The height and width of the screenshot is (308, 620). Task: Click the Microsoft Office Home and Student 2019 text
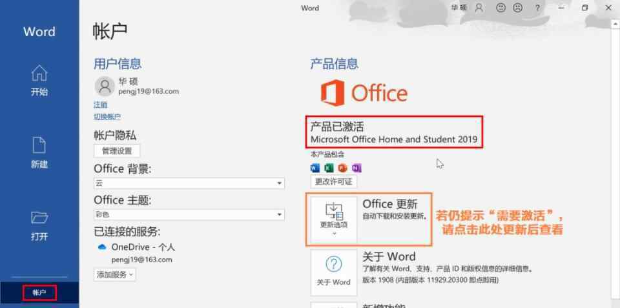click(x=394, y=139)
